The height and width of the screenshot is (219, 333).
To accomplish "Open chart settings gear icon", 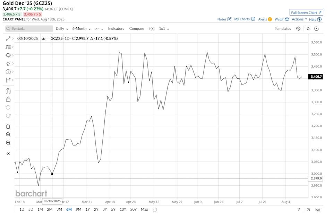I will (298, 29).
